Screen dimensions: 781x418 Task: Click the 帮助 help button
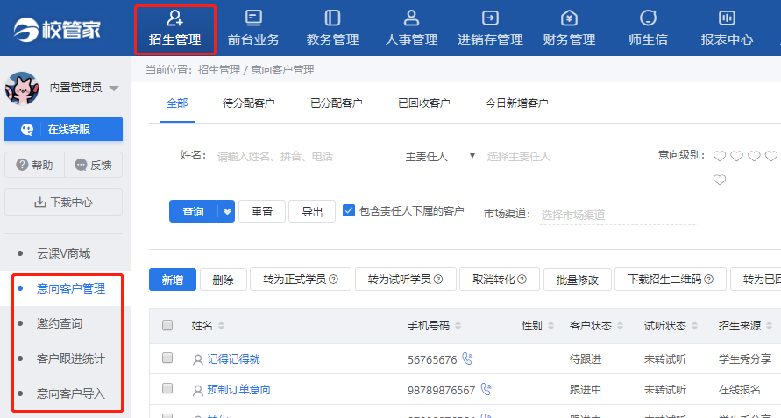coord(34,165)
